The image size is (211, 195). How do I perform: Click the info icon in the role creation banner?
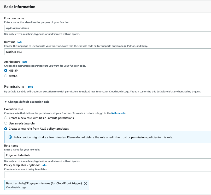point(10,137)
